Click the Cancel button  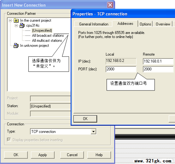coord(72,155)
